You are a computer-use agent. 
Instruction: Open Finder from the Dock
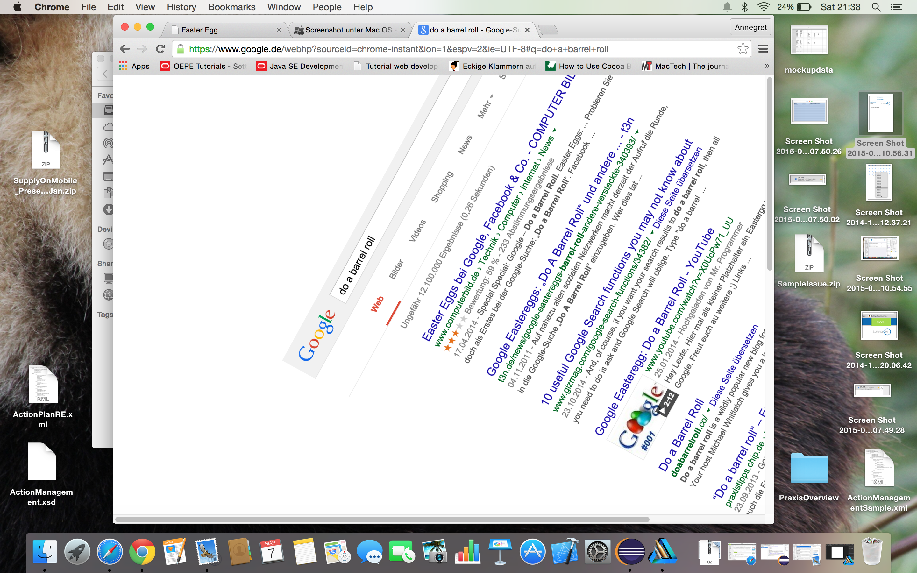point(45,551)
